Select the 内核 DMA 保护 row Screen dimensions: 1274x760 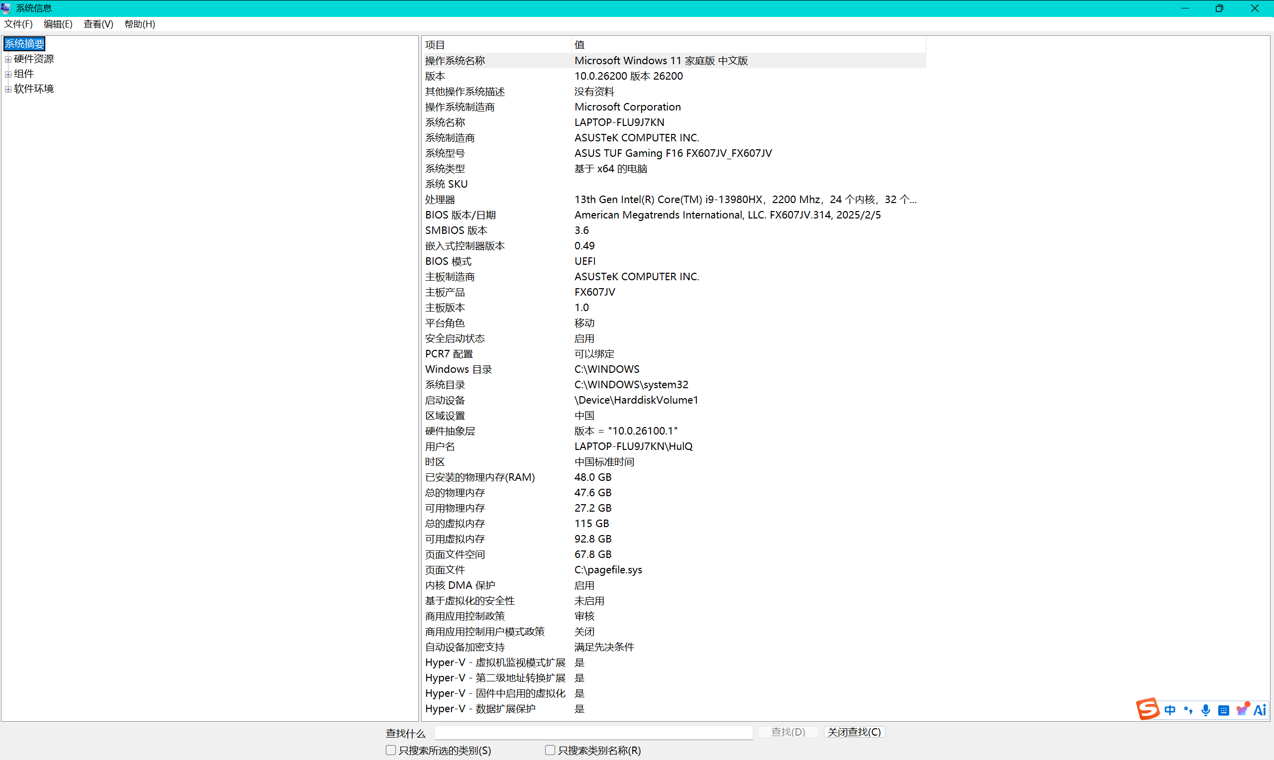point(674,585)
